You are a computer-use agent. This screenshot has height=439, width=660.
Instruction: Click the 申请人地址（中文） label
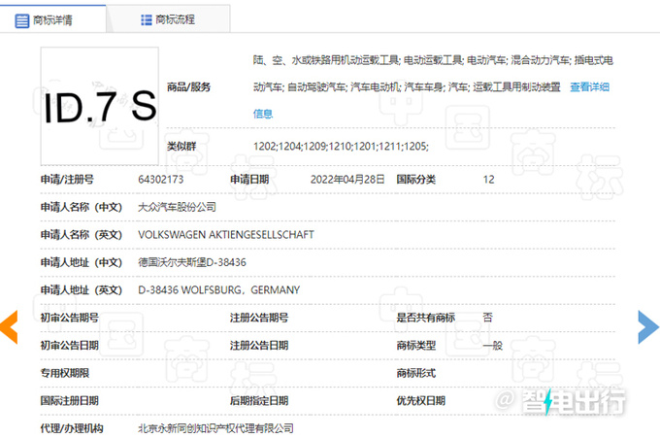[x=82, y=262]
